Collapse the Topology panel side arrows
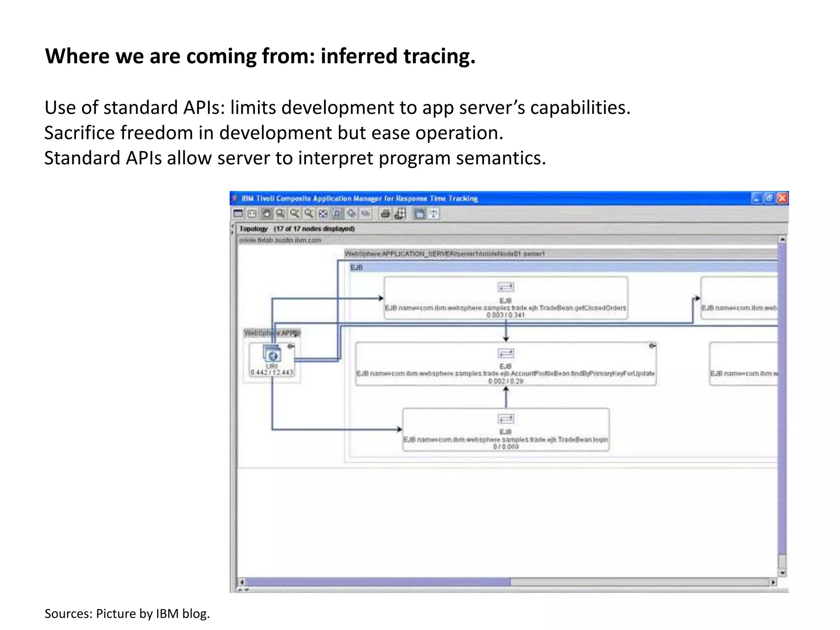 (233, 229)
